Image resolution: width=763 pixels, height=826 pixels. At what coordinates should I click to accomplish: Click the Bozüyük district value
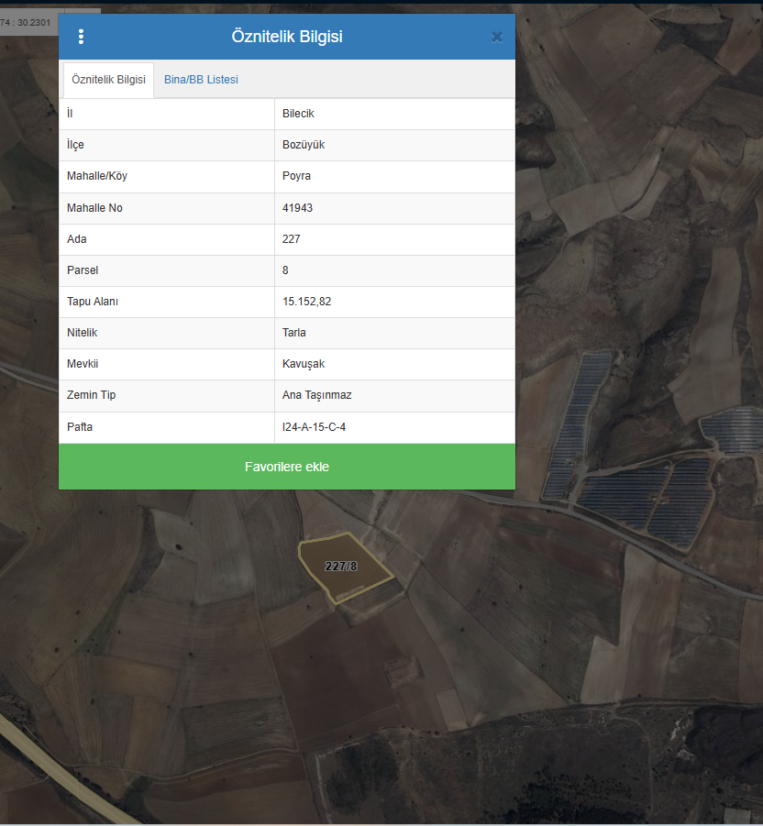click(x=304, y=145)
